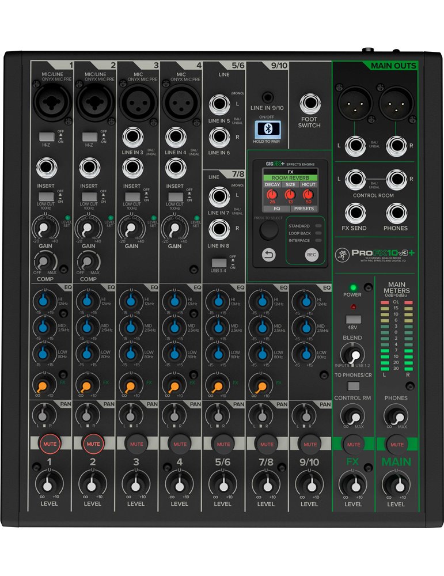Turn channel 4 orange FX send knob
This screenshot has height=576, width=444.
(x=173, y=385)
